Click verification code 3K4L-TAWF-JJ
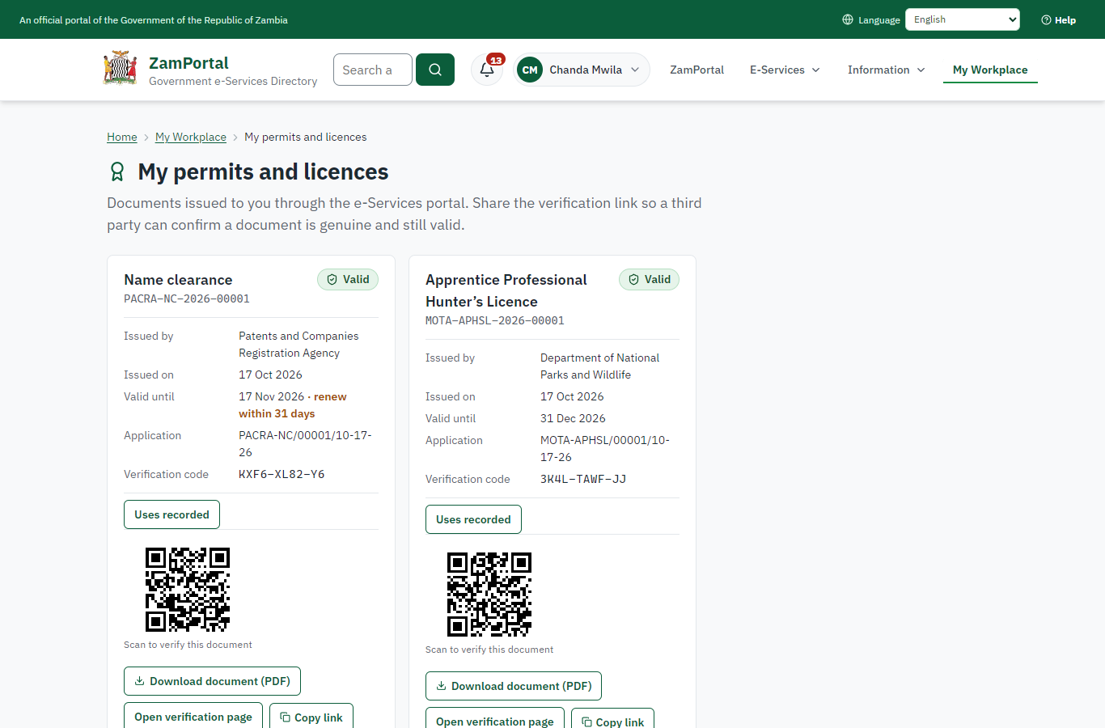The height and width of the screenshot is (728, 1105). pos(583,479)
